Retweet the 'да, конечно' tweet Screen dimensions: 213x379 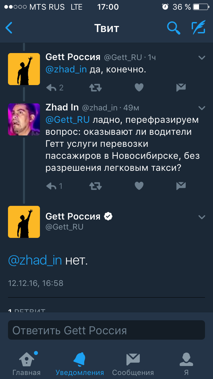96,88
